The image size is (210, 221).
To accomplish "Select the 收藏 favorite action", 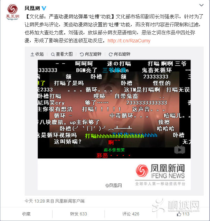I will tap(26, 214).
